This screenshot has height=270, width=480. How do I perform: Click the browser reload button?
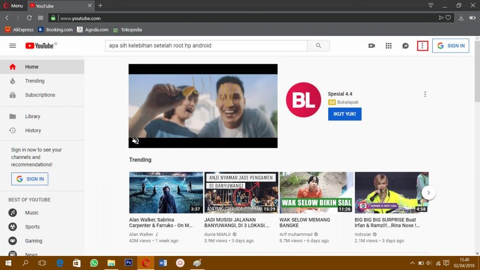point(29,18)
